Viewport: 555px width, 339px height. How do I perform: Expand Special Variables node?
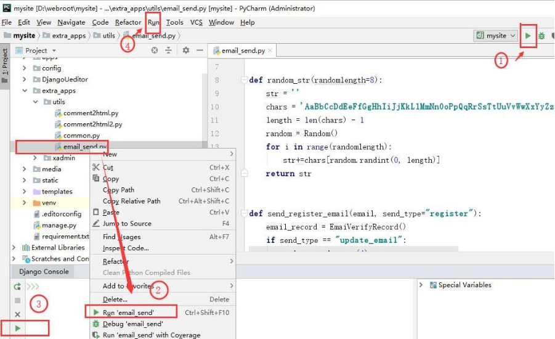[421, 285]
